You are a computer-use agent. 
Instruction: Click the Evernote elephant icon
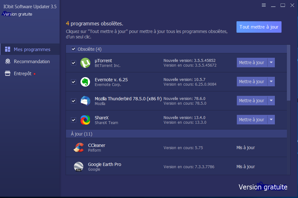tap(85, 82)
